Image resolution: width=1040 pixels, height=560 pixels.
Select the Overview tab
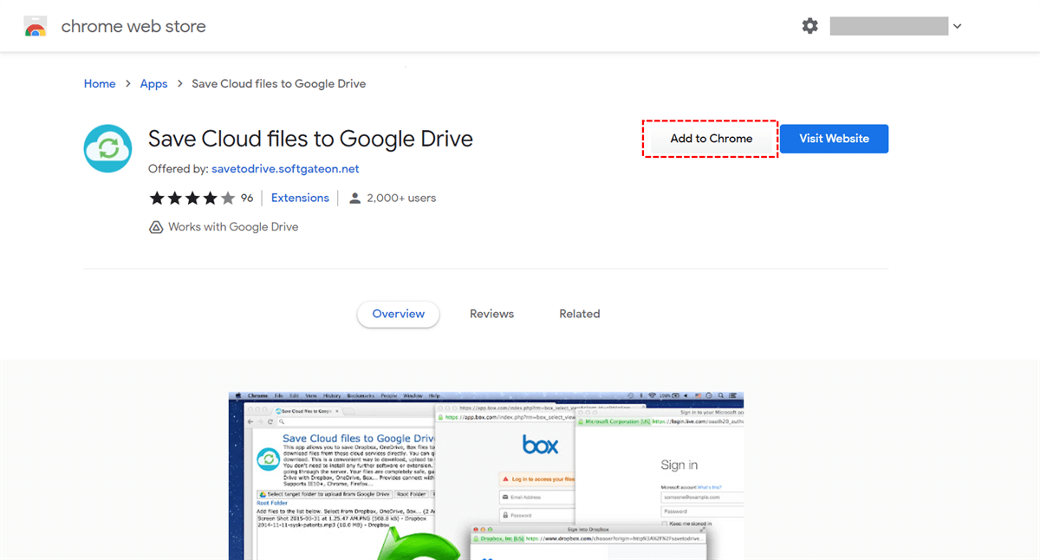399,314
